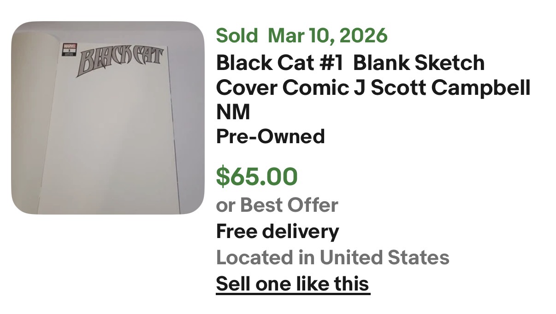Click the "or Best Offer" text

coord(277,205)
